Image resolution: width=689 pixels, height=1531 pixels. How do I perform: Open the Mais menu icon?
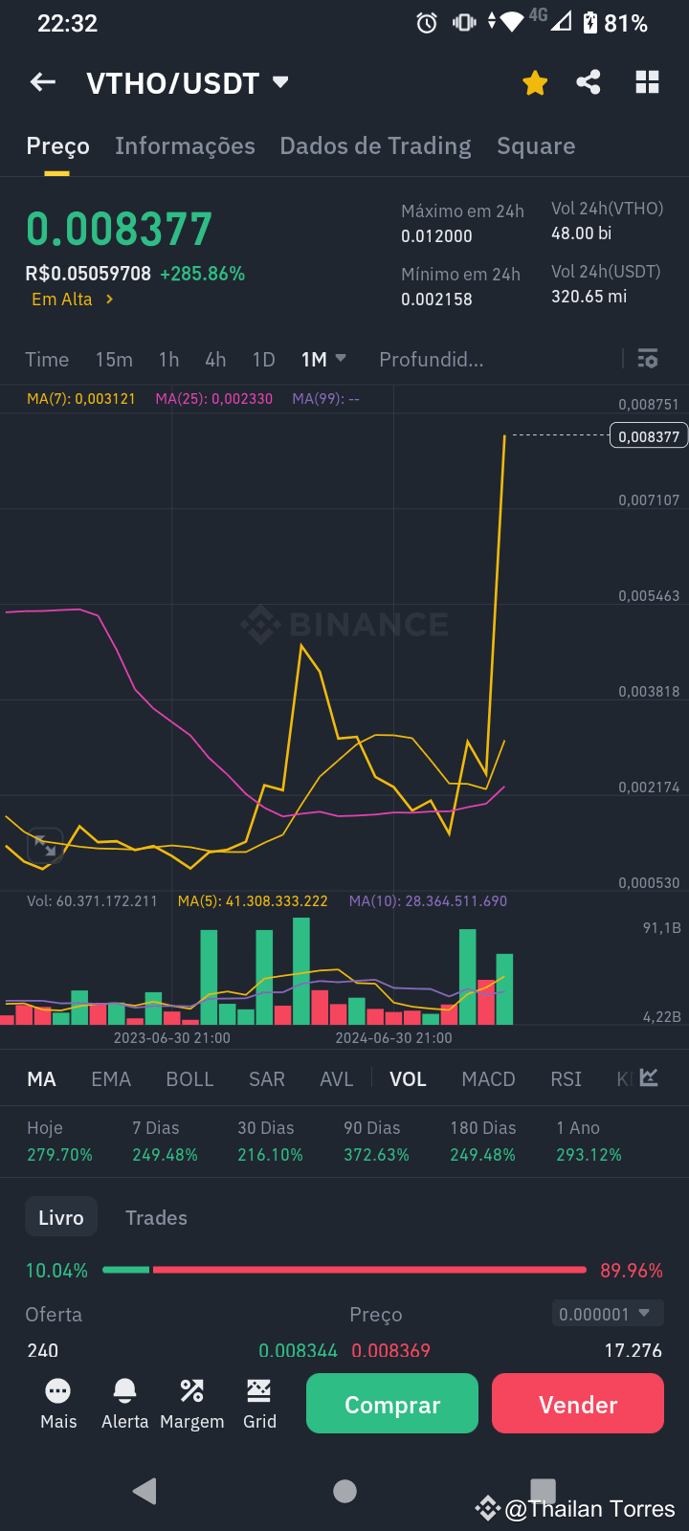point(58,1404)
